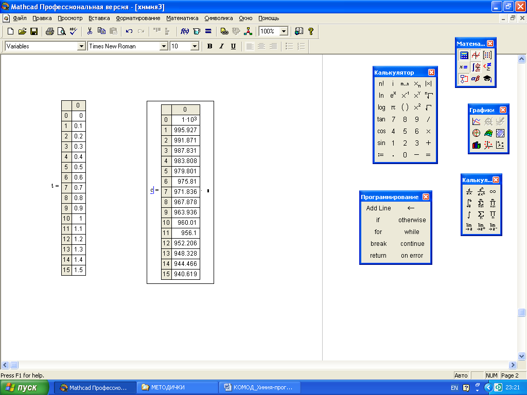The image size is (527, 395).
Task: Toggle bold text formatting
Action: [x=209, y=46]
